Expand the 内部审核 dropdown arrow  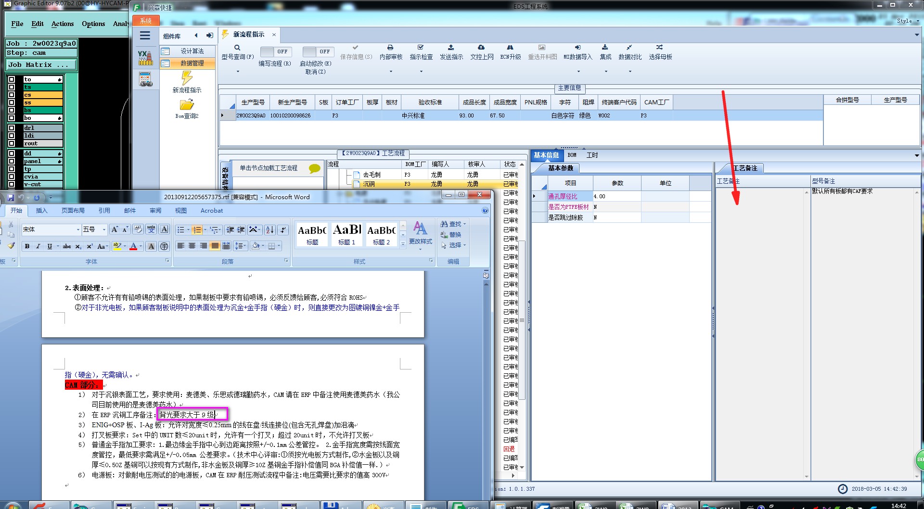coord(391,72)
